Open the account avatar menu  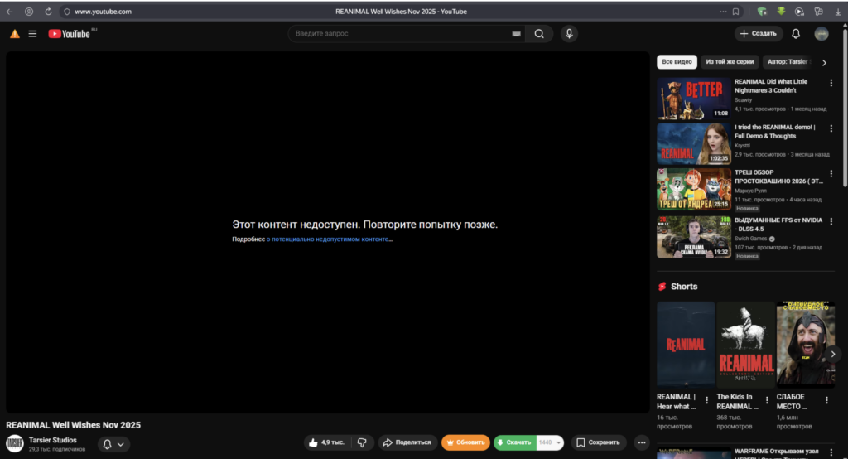821,34
